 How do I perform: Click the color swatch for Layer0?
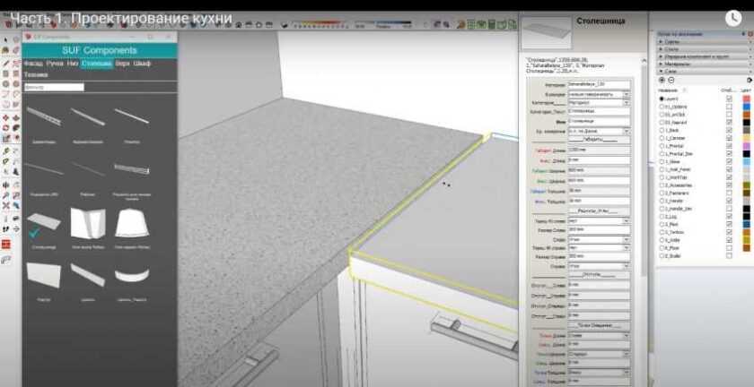click(x=746, y=99)
